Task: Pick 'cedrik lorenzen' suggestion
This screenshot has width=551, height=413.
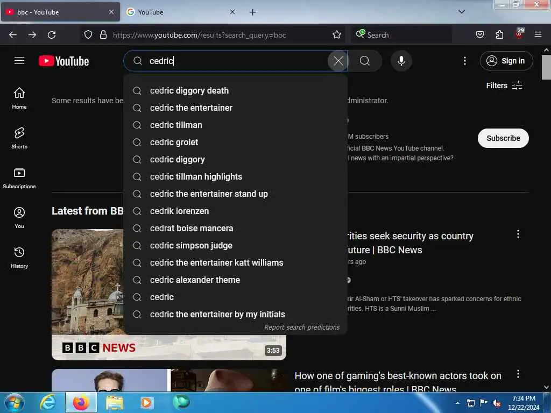Action: 236,211
